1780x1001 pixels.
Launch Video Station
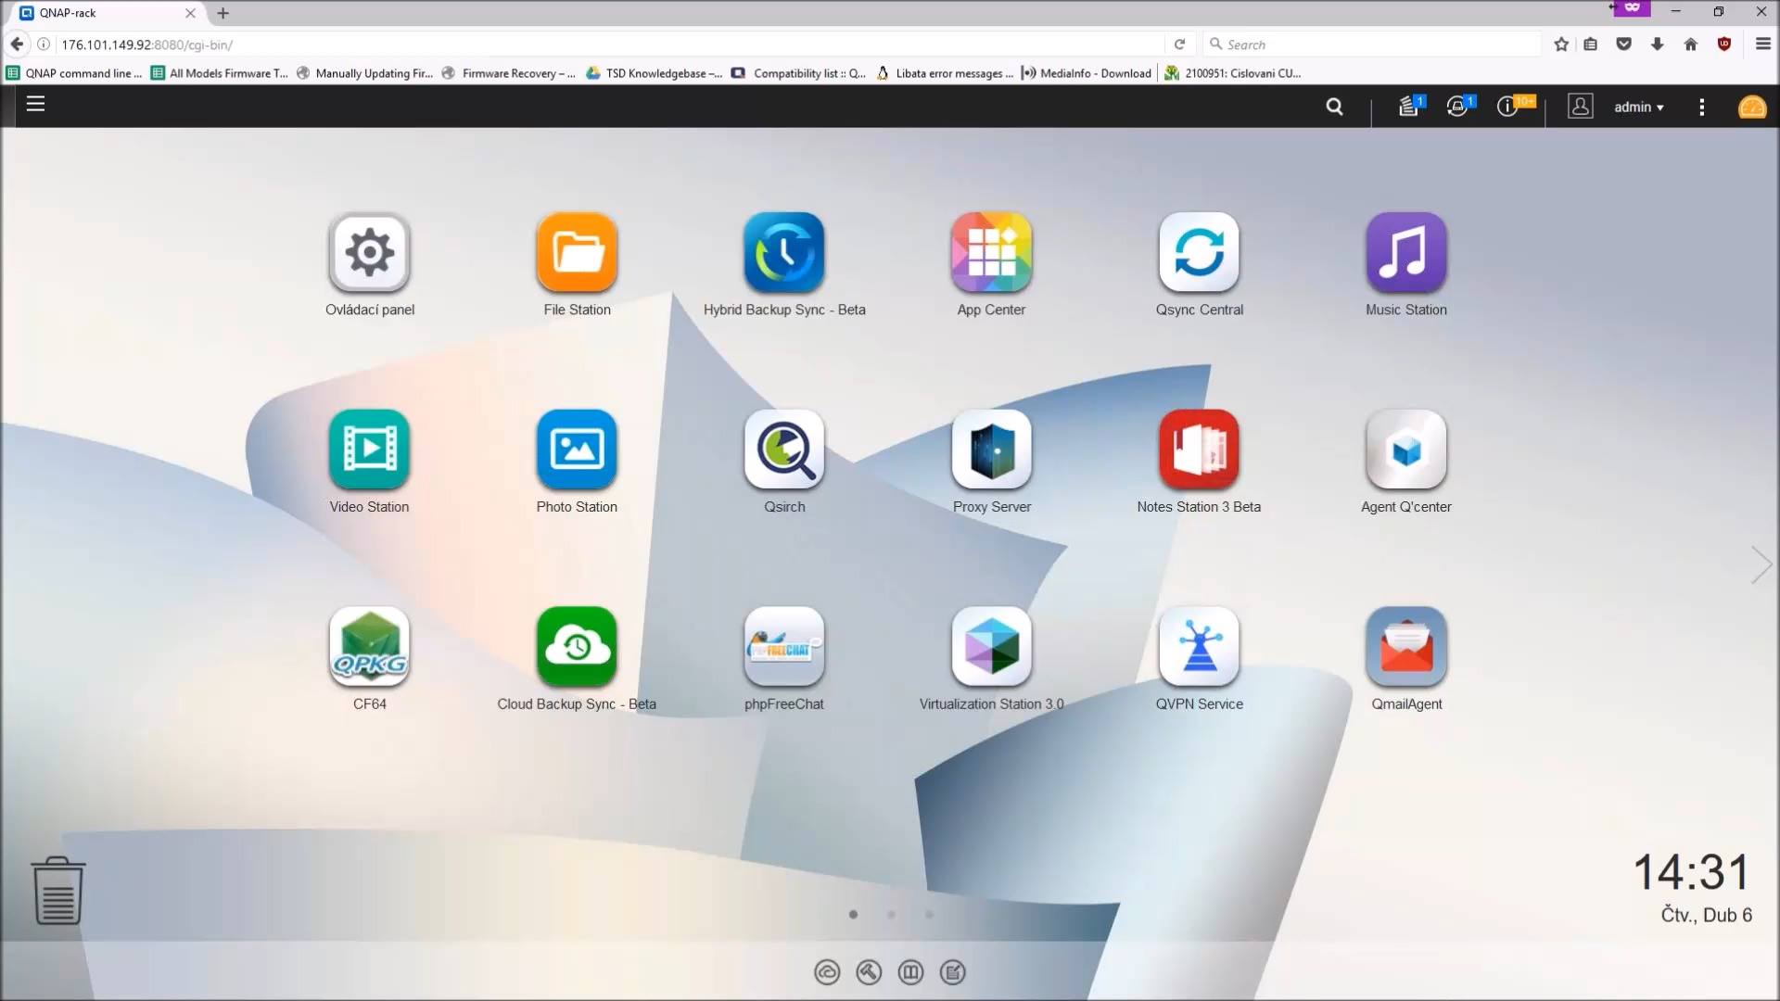click(369, 450)
